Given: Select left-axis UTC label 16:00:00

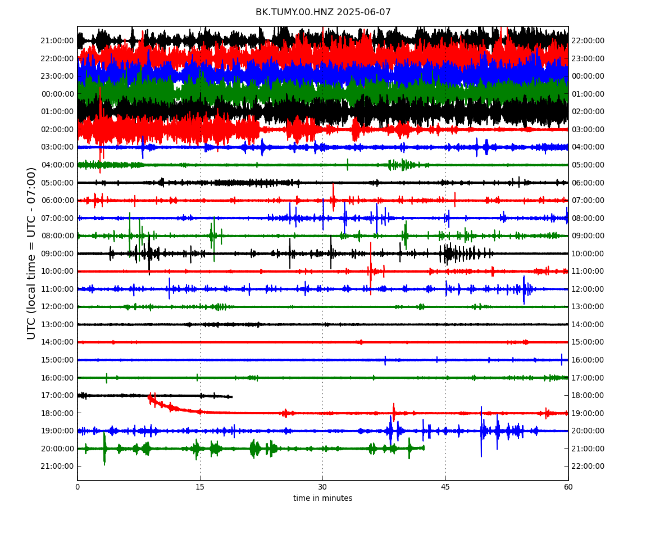Looking at the screenshot, I should (x=57, y=378).
